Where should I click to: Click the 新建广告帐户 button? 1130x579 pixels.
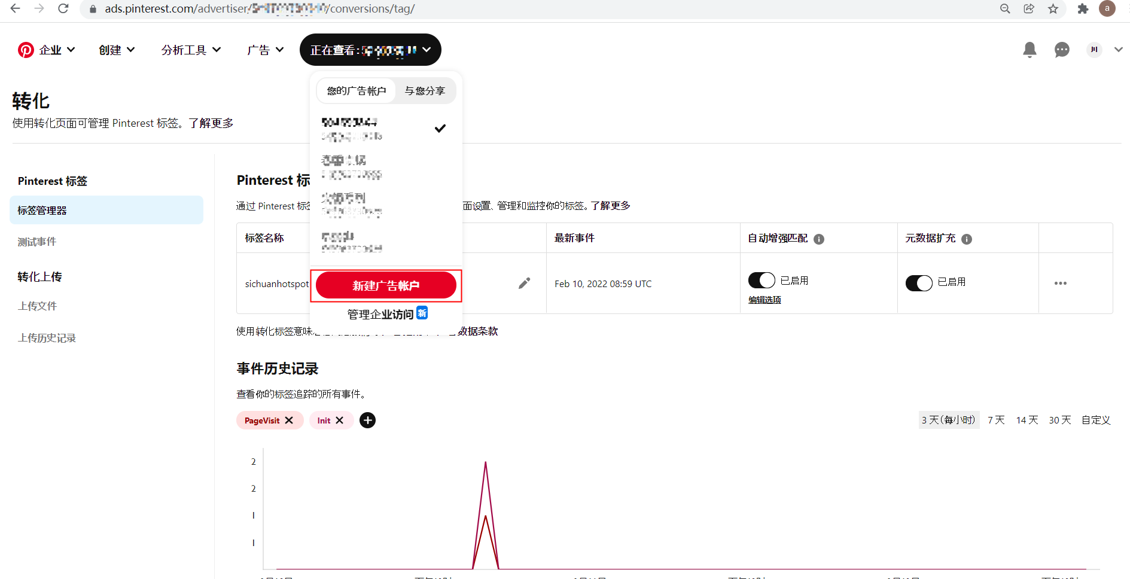(386, 285)
